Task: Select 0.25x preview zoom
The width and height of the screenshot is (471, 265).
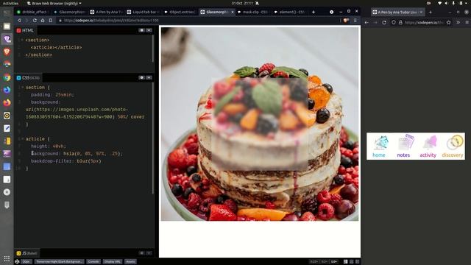Action: coord(314,262)
